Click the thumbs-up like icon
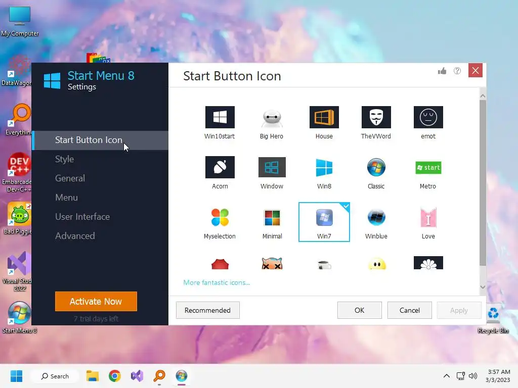The width and height of the screenshot is (518, 388). pos(442,71)
